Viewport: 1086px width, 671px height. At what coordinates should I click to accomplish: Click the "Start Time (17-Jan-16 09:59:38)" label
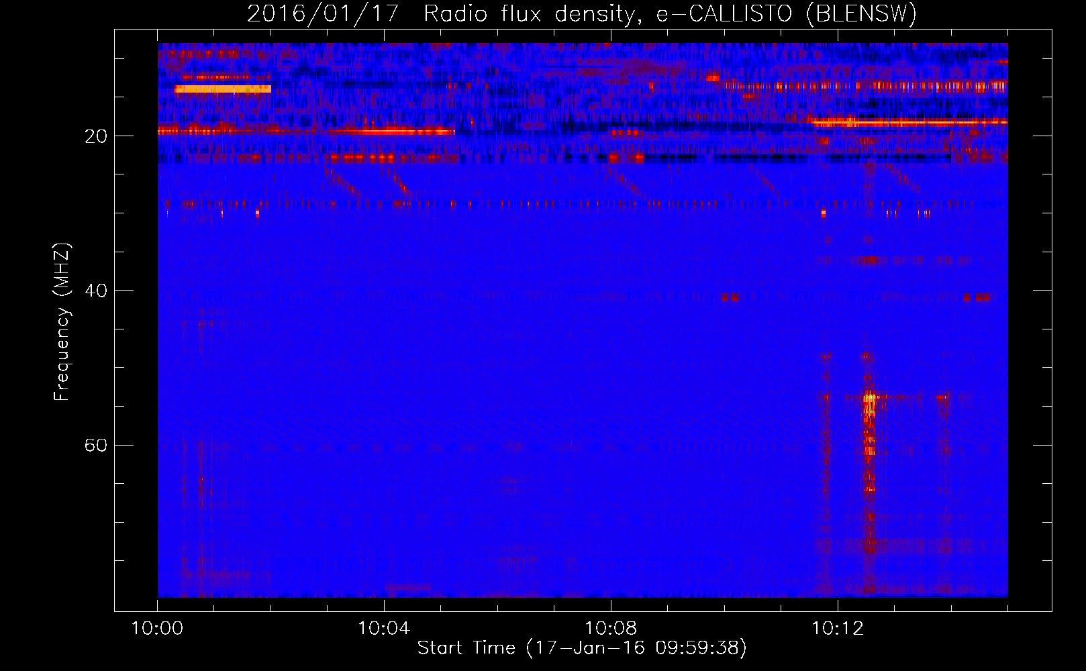[x=582, y=648]
